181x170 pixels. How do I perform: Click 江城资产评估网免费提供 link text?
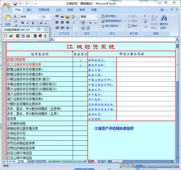(114, 129)
